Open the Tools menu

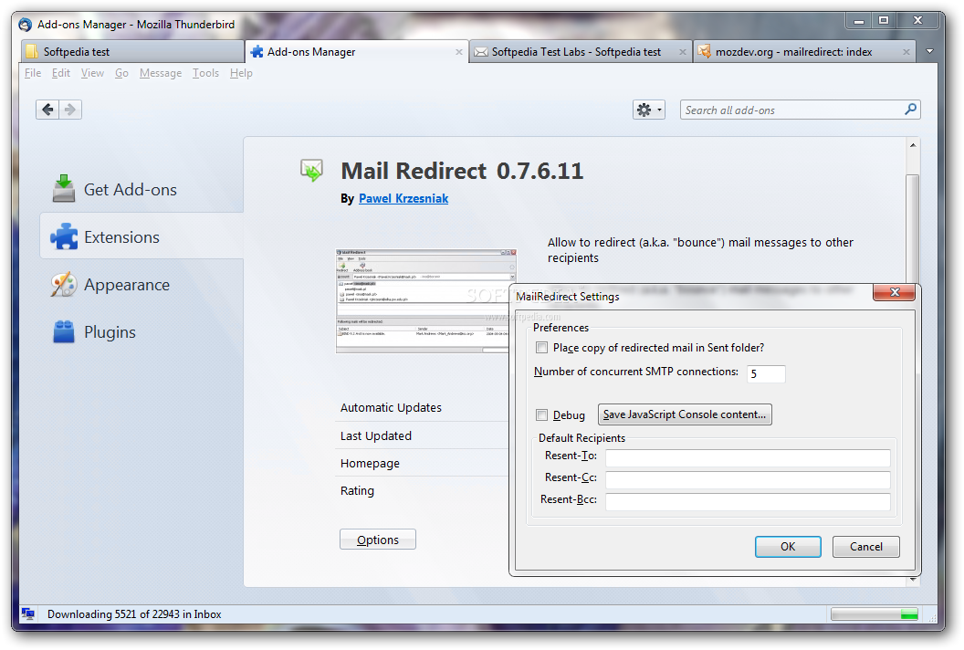205,73
